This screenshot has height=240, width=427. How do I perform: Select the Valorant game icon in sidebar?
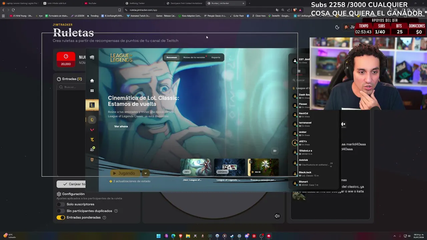(92, 130)
